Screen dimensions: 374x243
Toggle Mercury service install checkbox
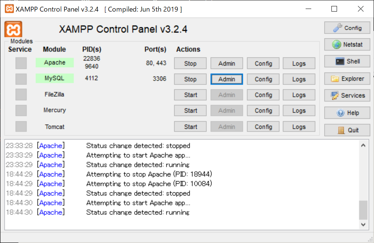(21, 110)
